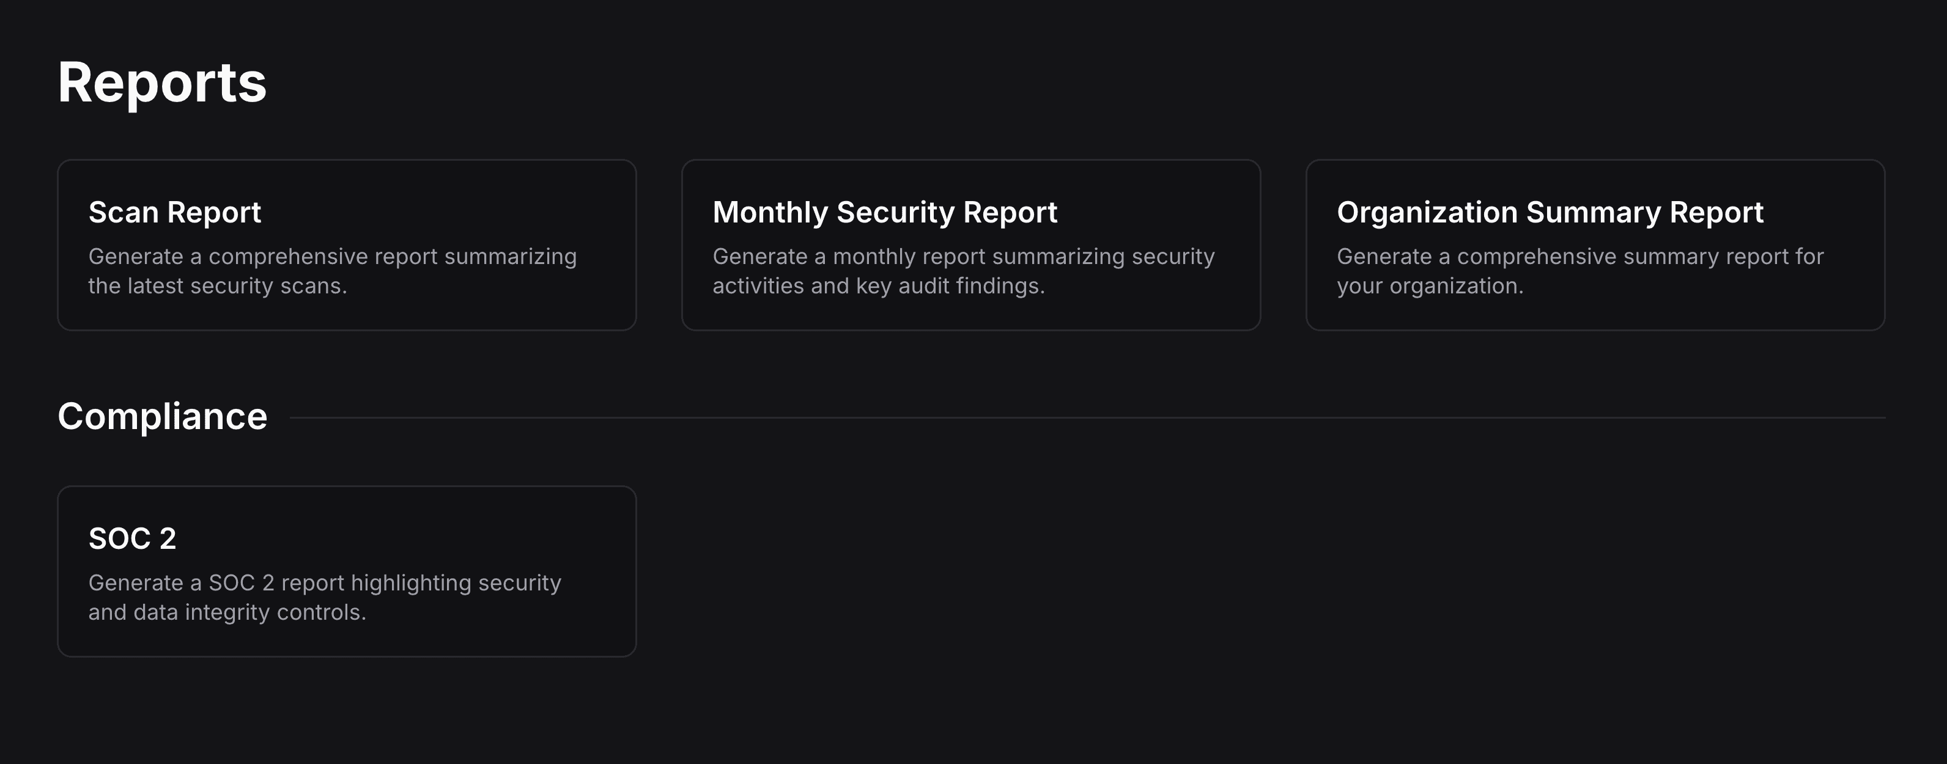Screen dimensions: 1947x764
Task: Click 'the latest security scans.' text line
Action: point(218,287)
